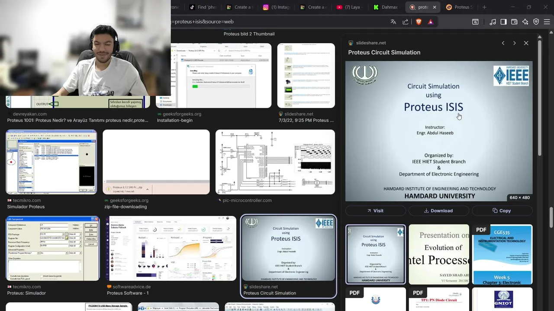Switch to the 'Proteus S' tab
The width and height of the screenshot is (554, 311).
[460, 7]
